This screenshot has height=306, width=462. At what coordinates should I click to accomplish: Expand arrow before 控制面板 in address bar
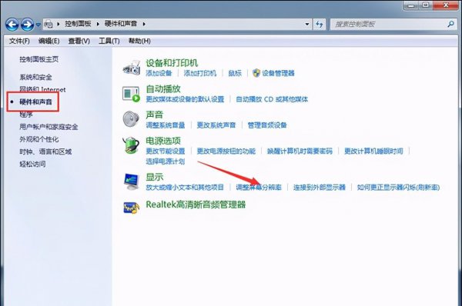[x=58, y=24]
